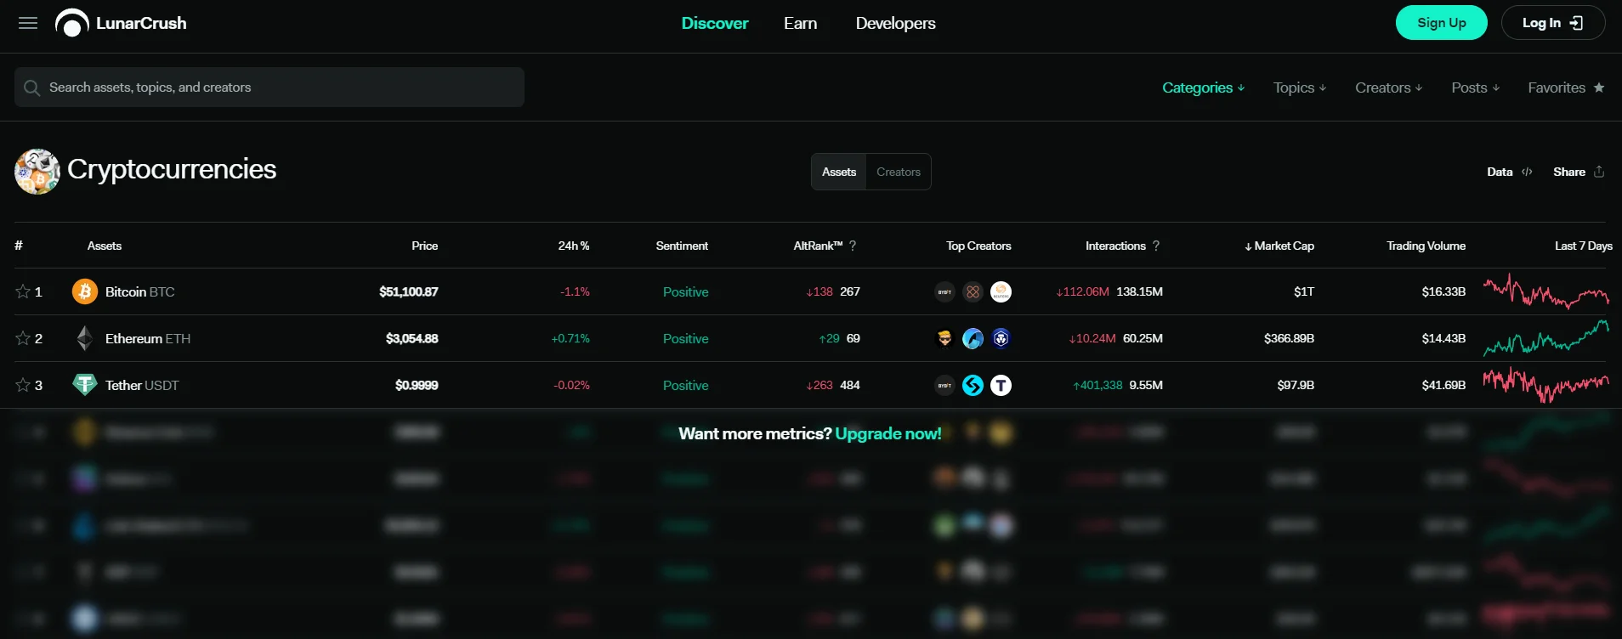Open the Earn menu
Viewport: 1622px width, 639px height.
[x=800, y=23]
